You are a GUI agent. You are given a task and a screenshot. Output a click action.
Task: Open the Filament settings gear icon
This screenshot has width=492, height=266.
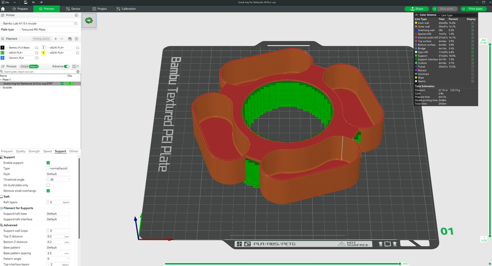pos(76,39)
